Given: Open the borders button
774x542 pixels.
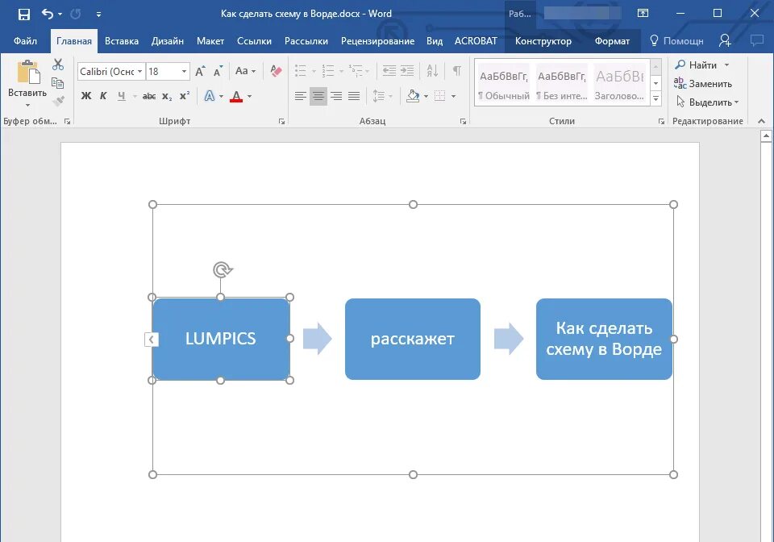Looking at the screenshot, I should tap(440, 96).
